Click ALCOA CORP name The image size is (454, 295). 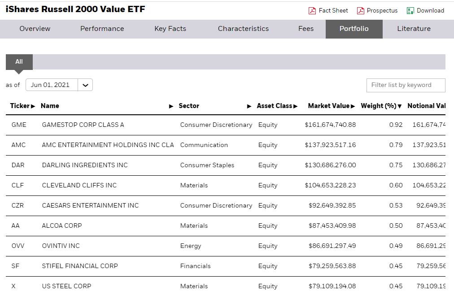62,226
